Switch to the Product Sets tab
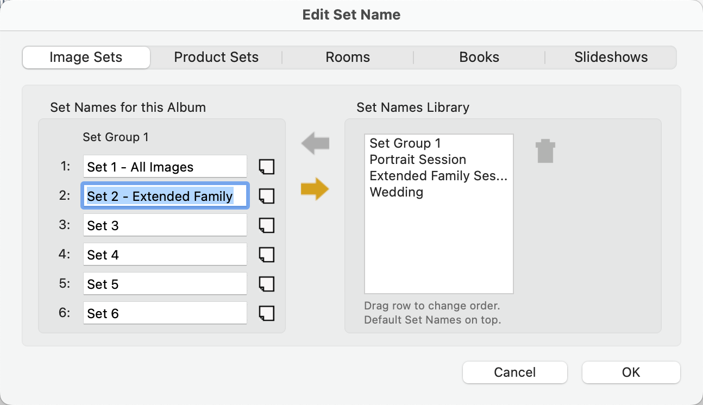The height and width of the screenshot is (405, 703). tap(216, 58)
